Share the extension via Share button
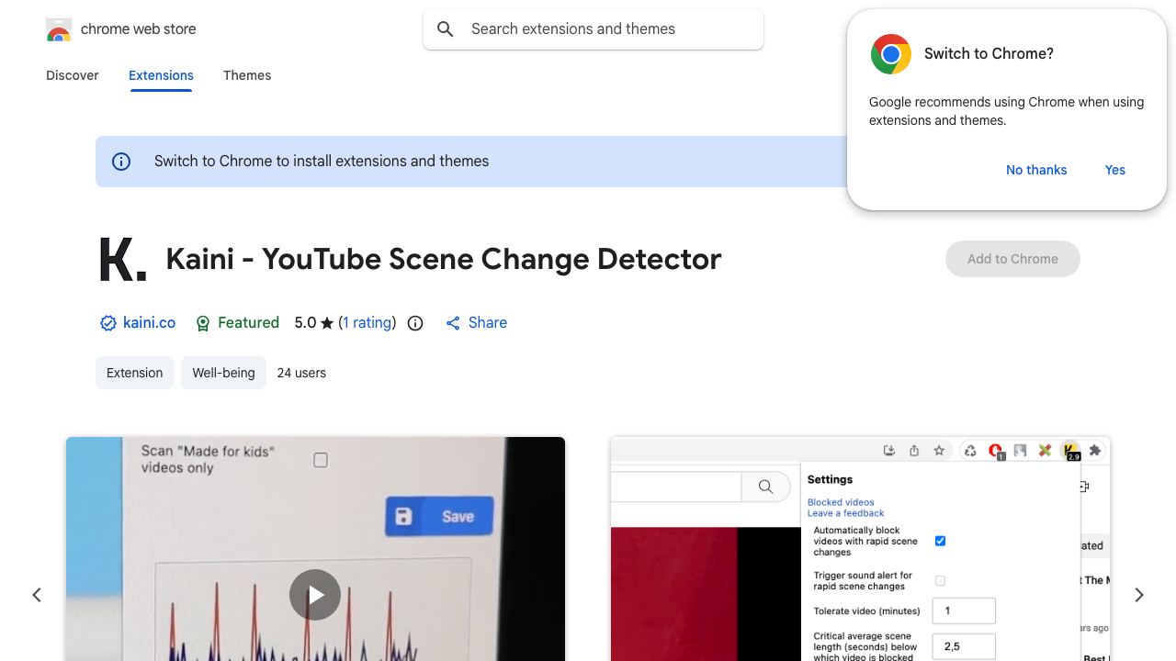This screenshot has width=1176, height=661. (x=476, y=323)
